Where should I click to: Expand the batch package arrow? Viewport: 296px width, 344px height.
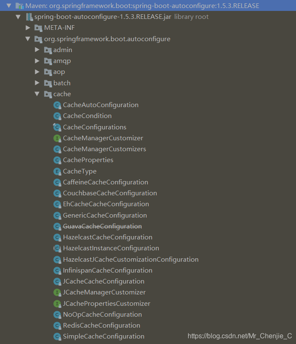point(37,83)
